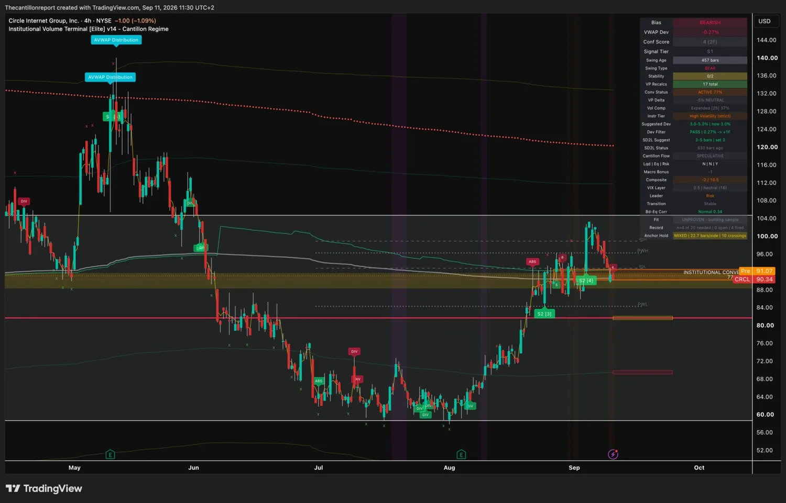The height and width of the screenshot is (503, 786).
Task: Click the S2 [3] signal label
Action: pyautogui.click(x=544, y=314)
